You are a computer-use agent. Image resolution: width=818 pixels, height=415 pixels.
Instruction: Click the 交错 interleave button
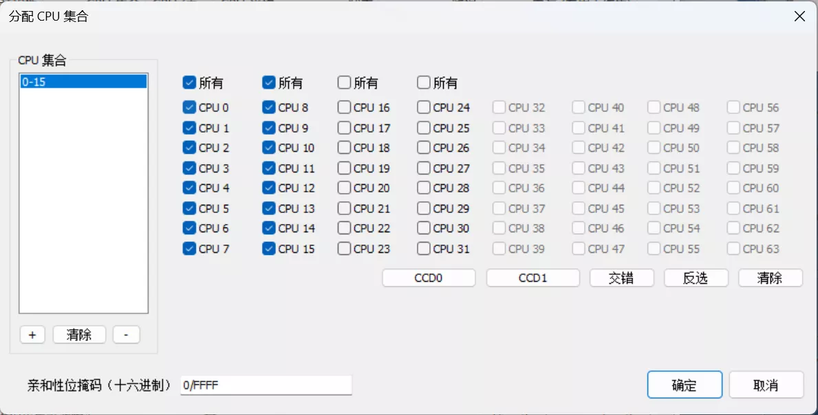621,278
